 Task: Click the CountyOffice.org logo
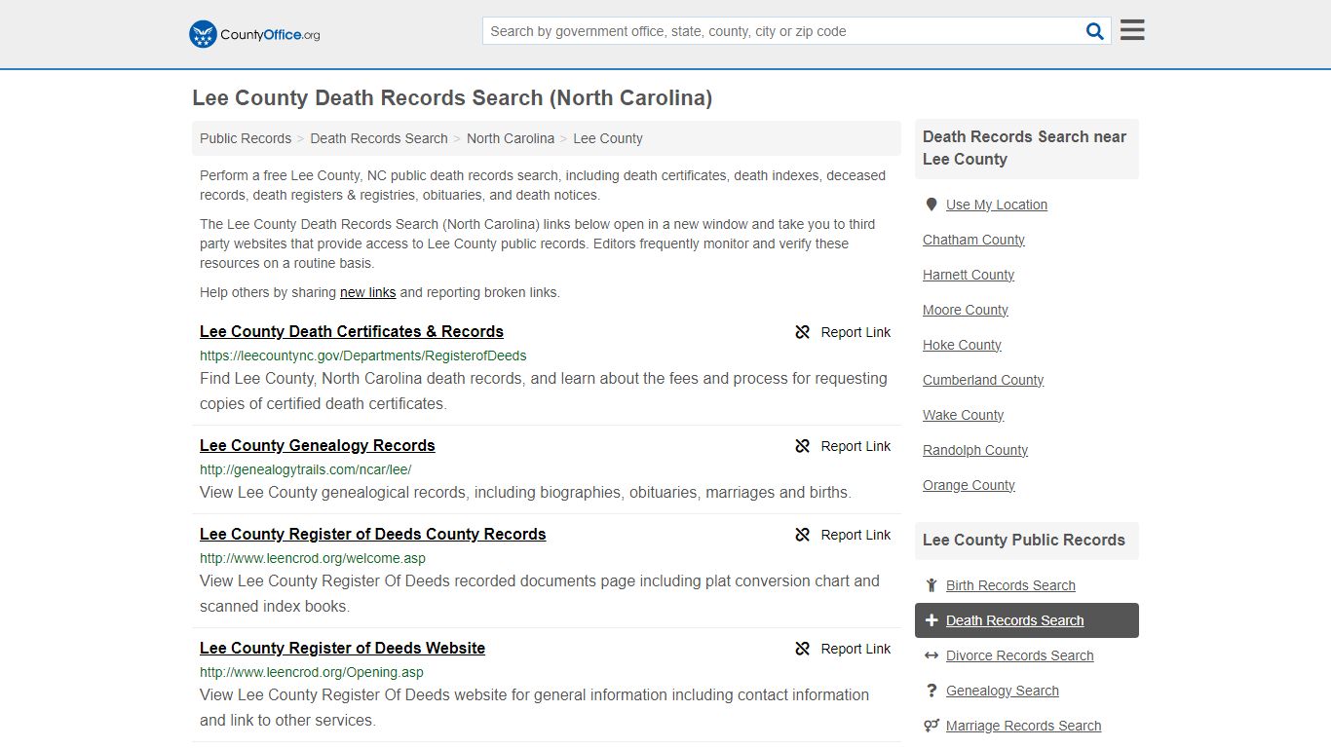coord(254,34)
